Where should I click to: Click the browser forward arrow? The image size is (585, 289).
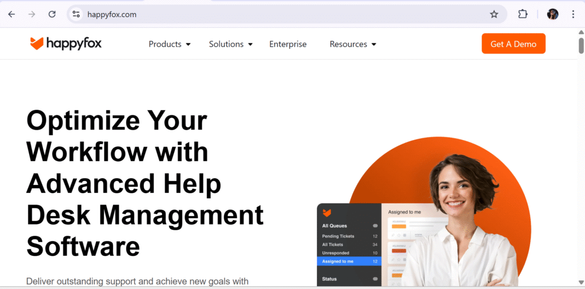32,14
